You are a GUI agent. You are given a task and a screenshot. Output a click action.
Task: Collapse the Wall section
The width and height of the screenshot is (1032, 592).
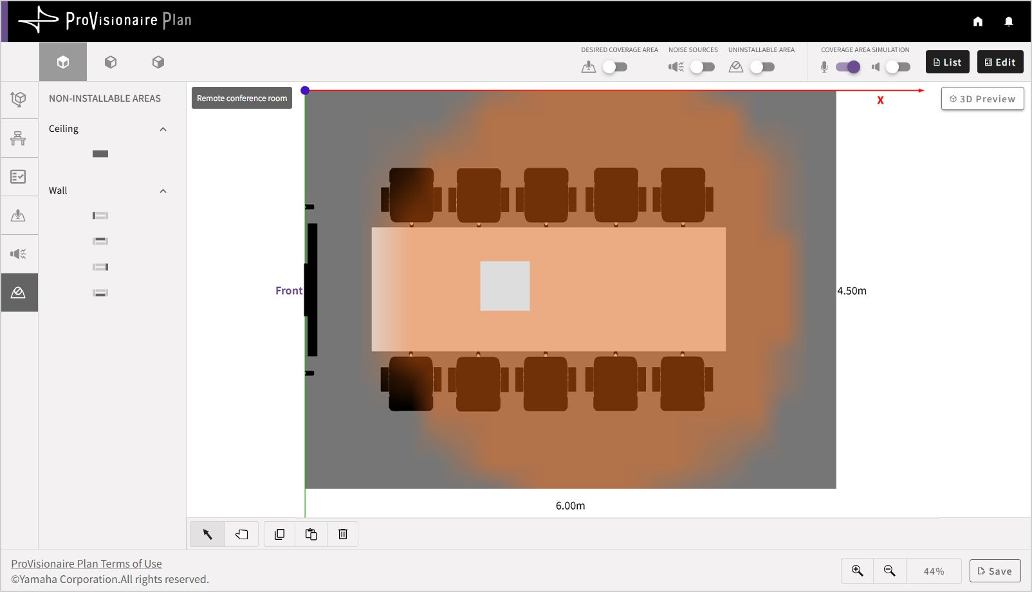163,191
